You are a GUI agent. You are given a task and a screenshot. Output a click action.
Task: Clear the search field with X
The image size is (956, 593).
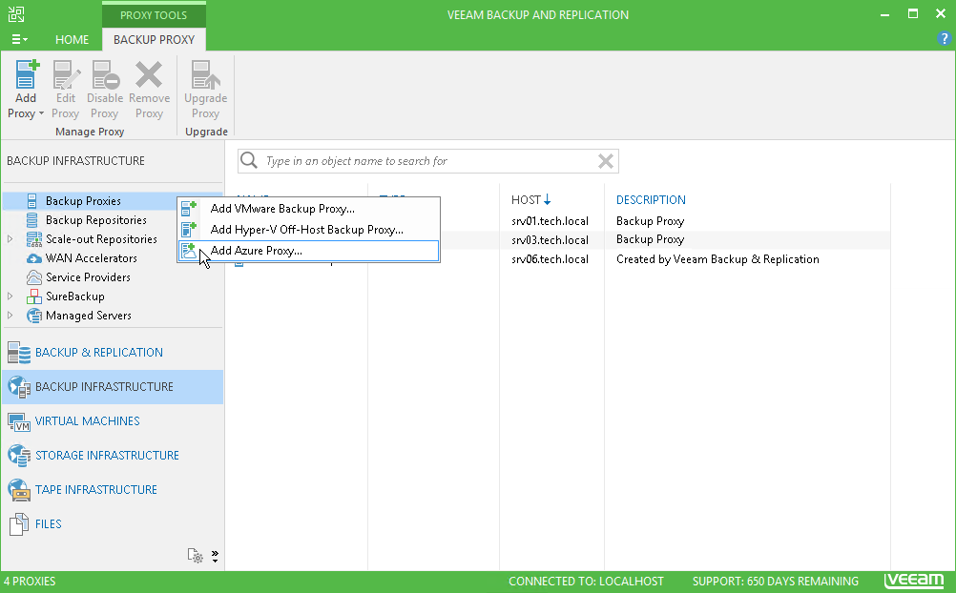point(606,161)
